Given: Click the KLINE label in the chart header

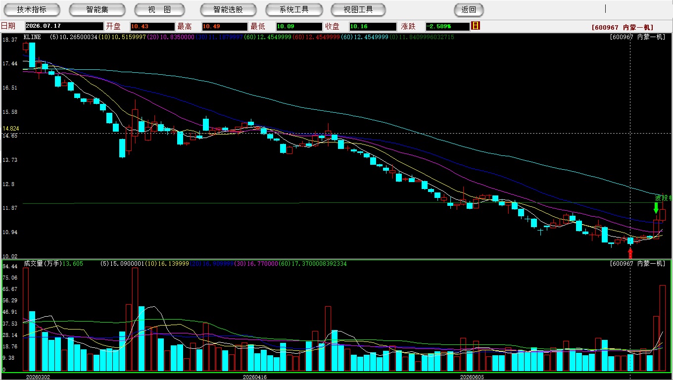Looking at the screenshot, I should 32,37.
